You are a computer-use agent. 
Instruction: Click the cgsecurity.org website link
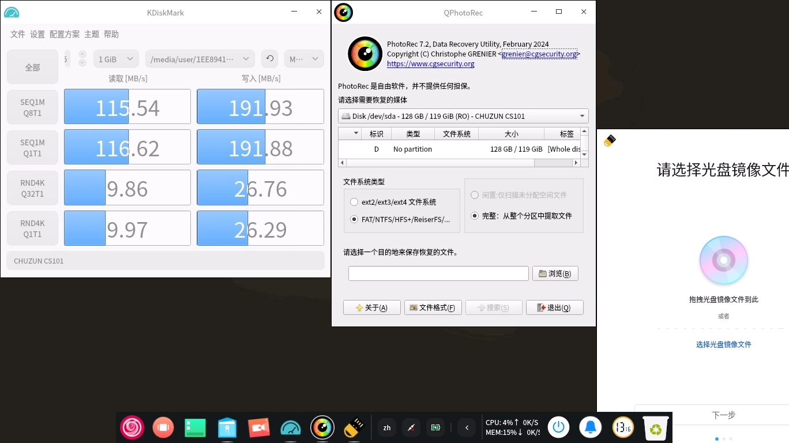[430, 64]
